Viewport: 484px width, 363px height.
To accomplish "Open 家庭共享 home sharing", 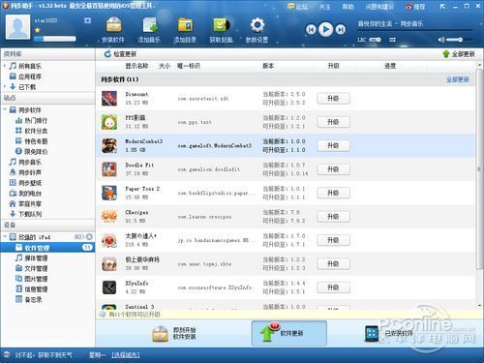I will 30,203.
